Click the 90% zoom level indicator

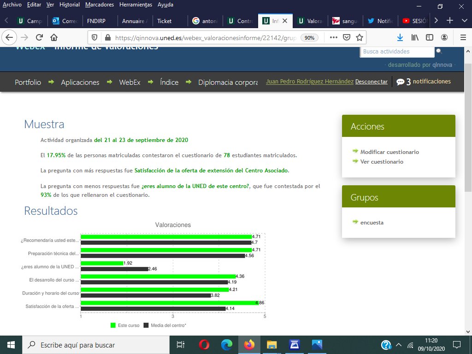309,38
